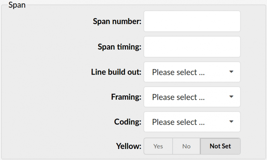Click the Framing label text
Image resolution: width=267 pixels, height=160 pixels.
(126, 97)
